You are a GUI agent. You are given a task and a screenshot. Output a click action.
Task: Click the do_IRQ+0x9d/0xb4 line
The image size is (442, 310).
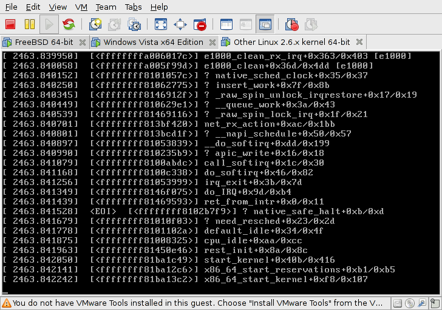click(147, 192)
